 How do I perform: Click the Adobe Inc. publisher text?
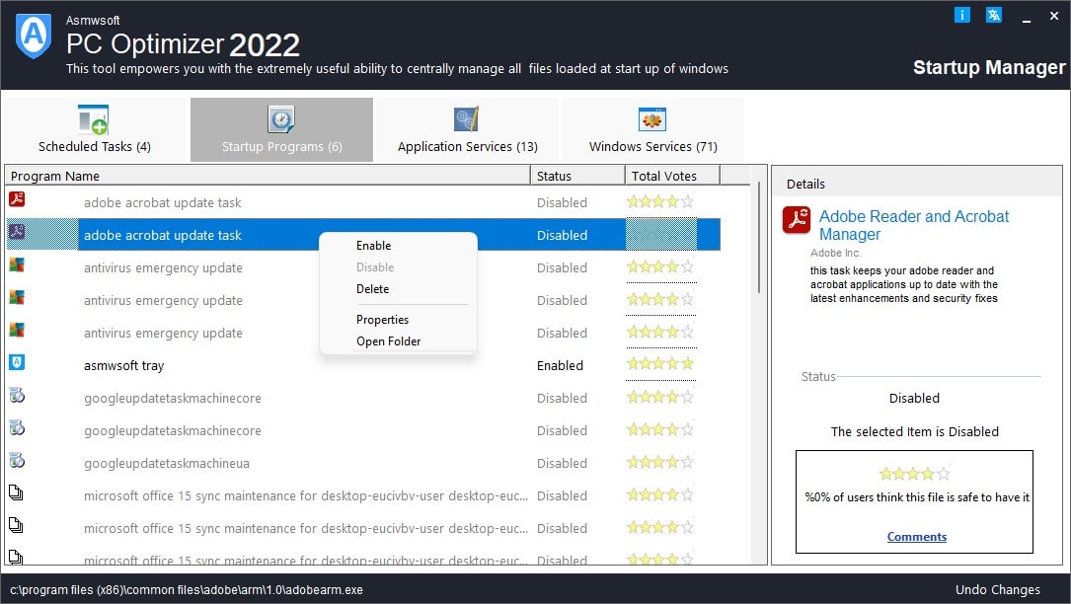click(x=835, y=253)
